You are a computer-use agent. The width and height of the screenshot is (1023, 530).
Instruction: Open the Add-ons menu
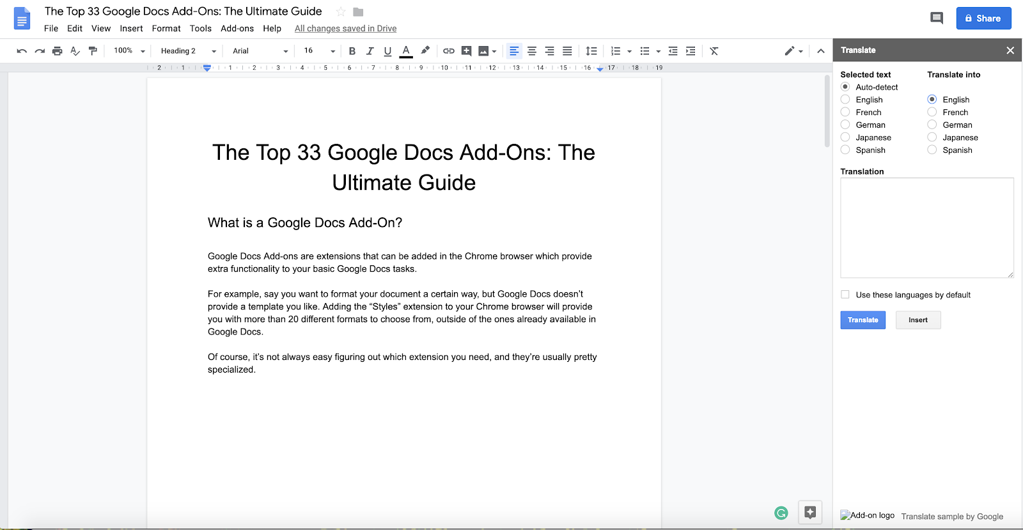[x=237, y=28]
